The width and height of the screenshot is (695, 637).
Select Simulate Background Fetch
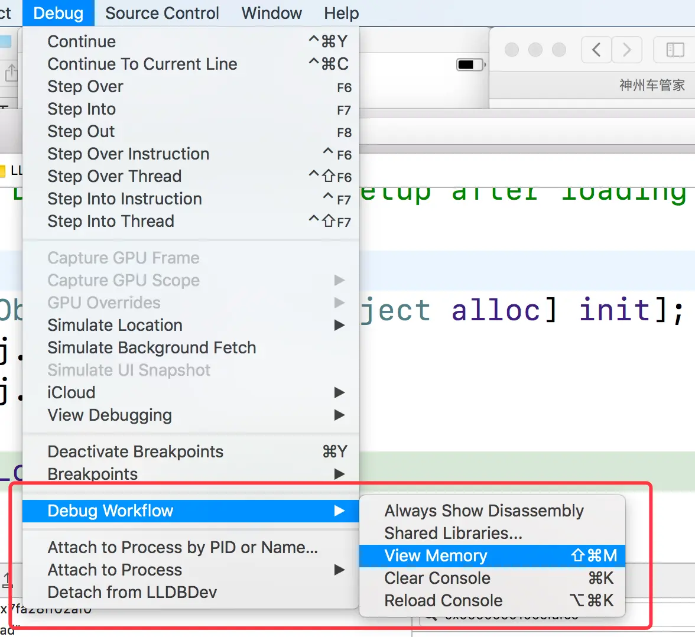(x=190, y=348)
